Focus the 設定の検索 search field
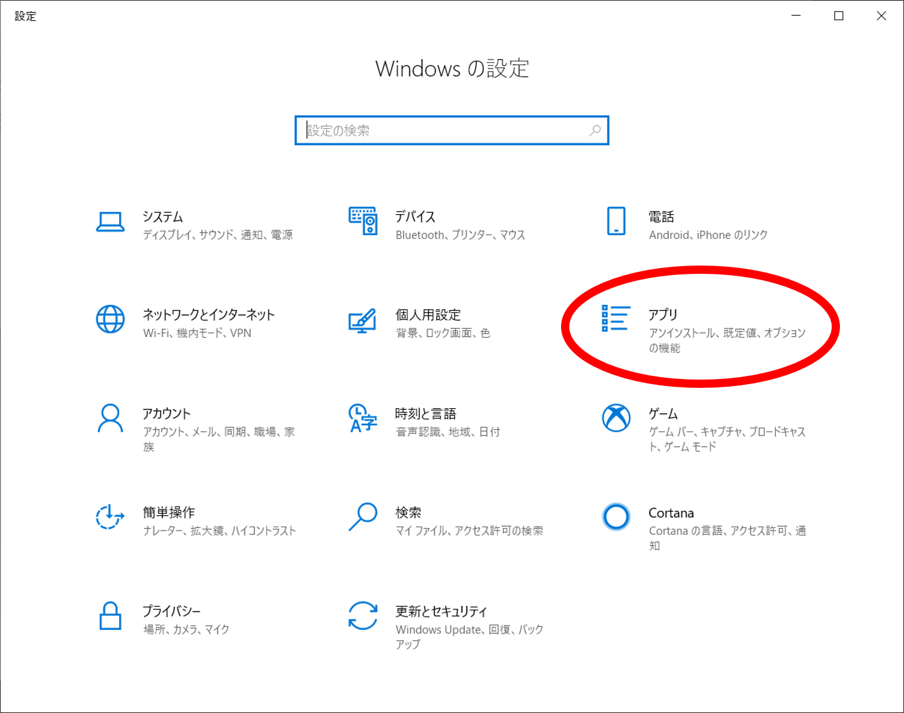904x713 pixels. pos(452,131)
